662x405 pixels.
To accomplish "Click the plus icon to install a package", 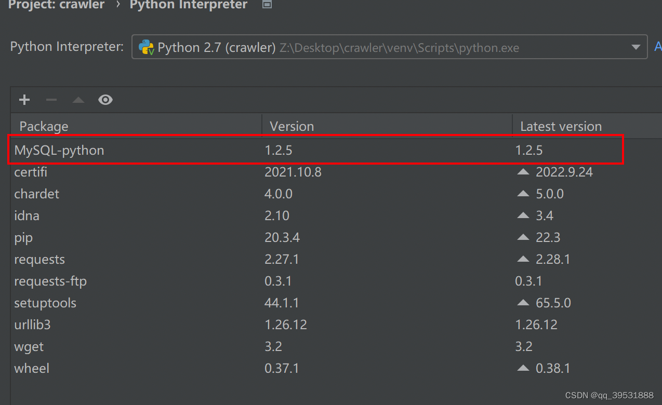I will tap(24, 100).
